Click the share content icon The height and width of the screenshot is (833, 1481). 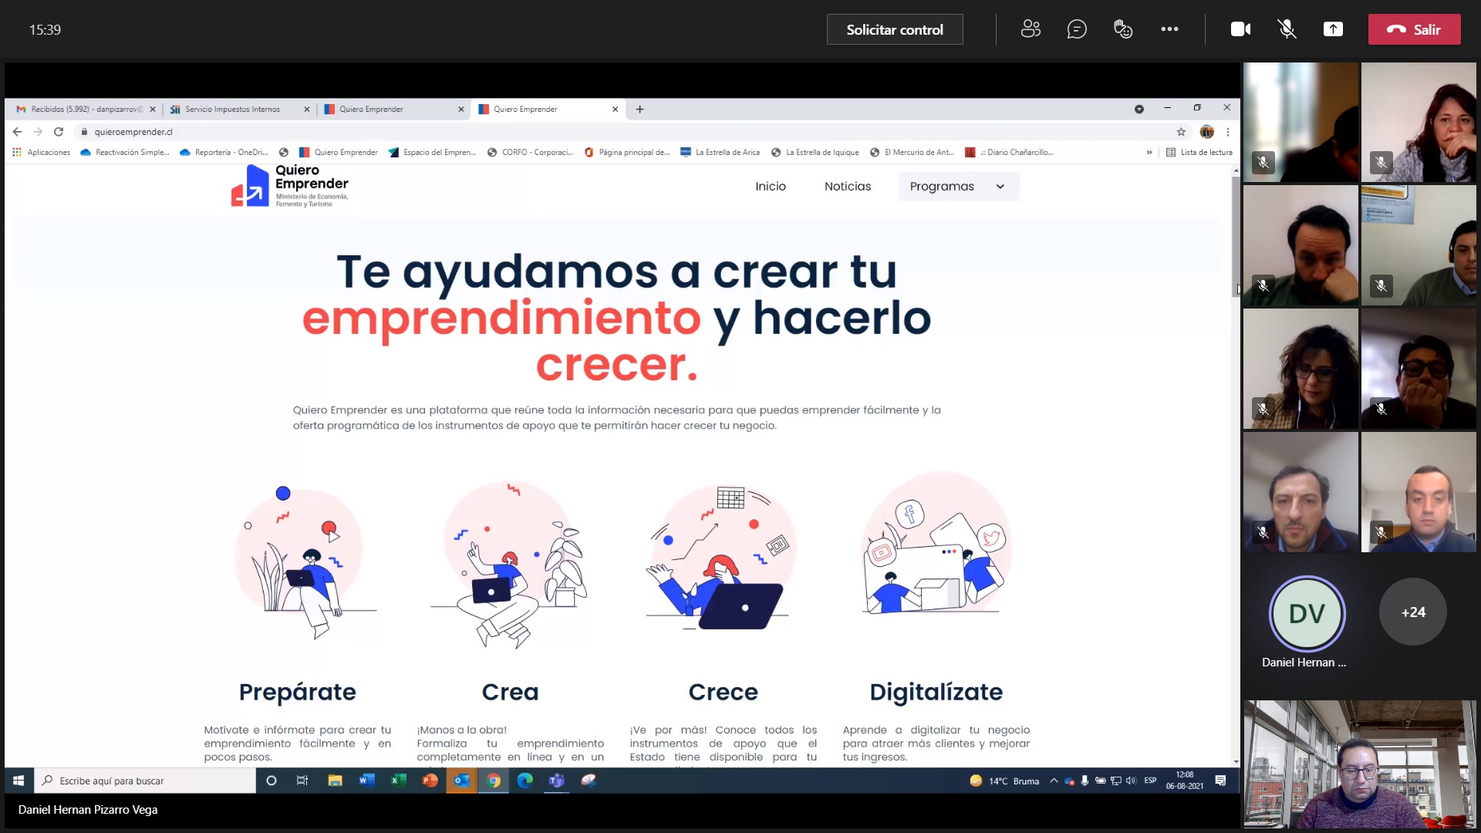(x=1333, y=29)
